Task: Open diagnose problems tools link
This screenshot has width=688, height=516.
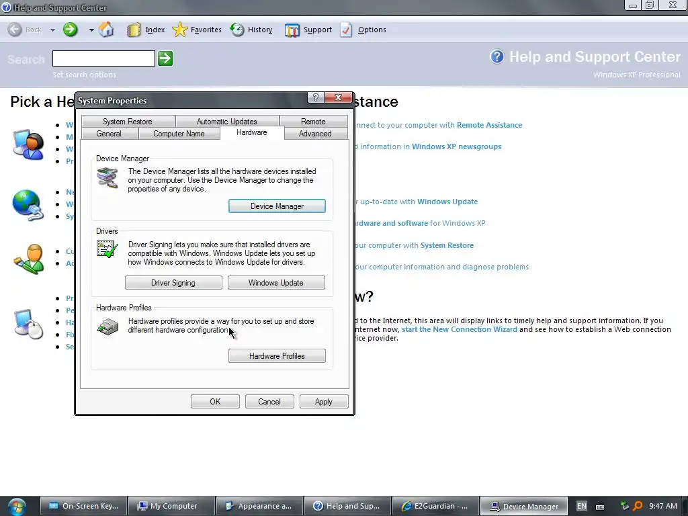Action: coord(442,267)
